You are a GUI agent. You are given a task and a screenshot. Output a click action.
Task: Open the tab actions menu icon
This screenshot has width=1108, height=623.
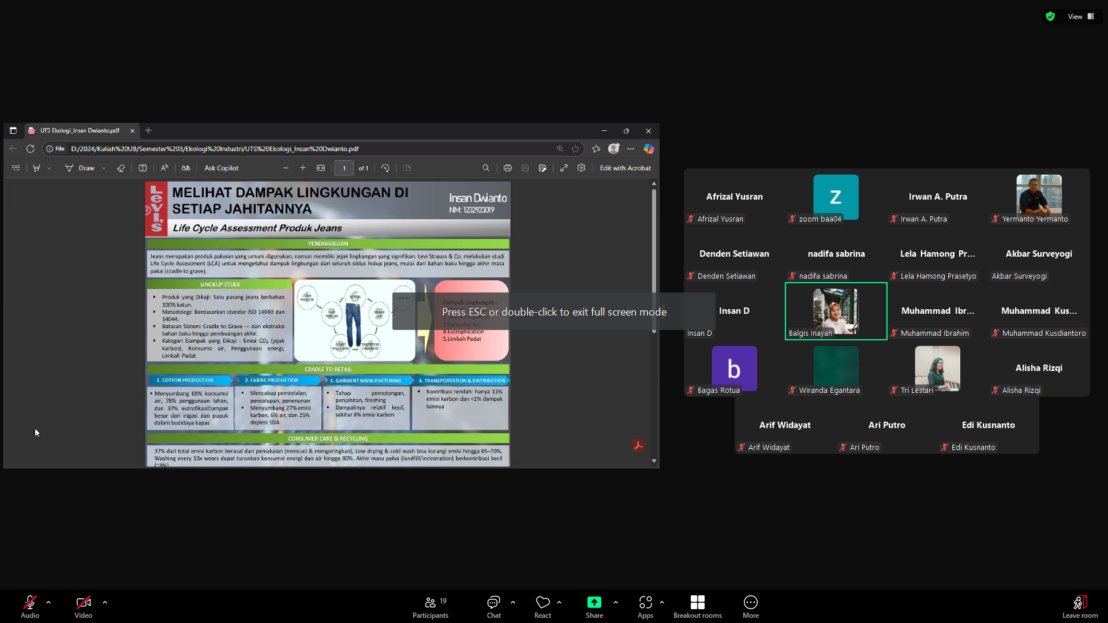(x=13, y=131)
